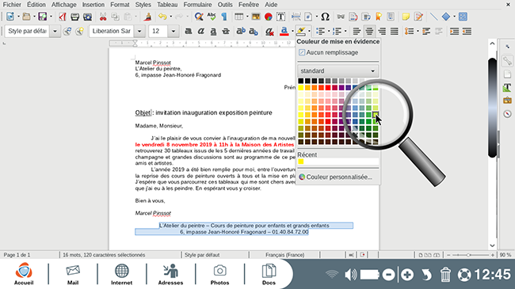
Task: Toggle underline formatting
Action: [x=213, y=31]
